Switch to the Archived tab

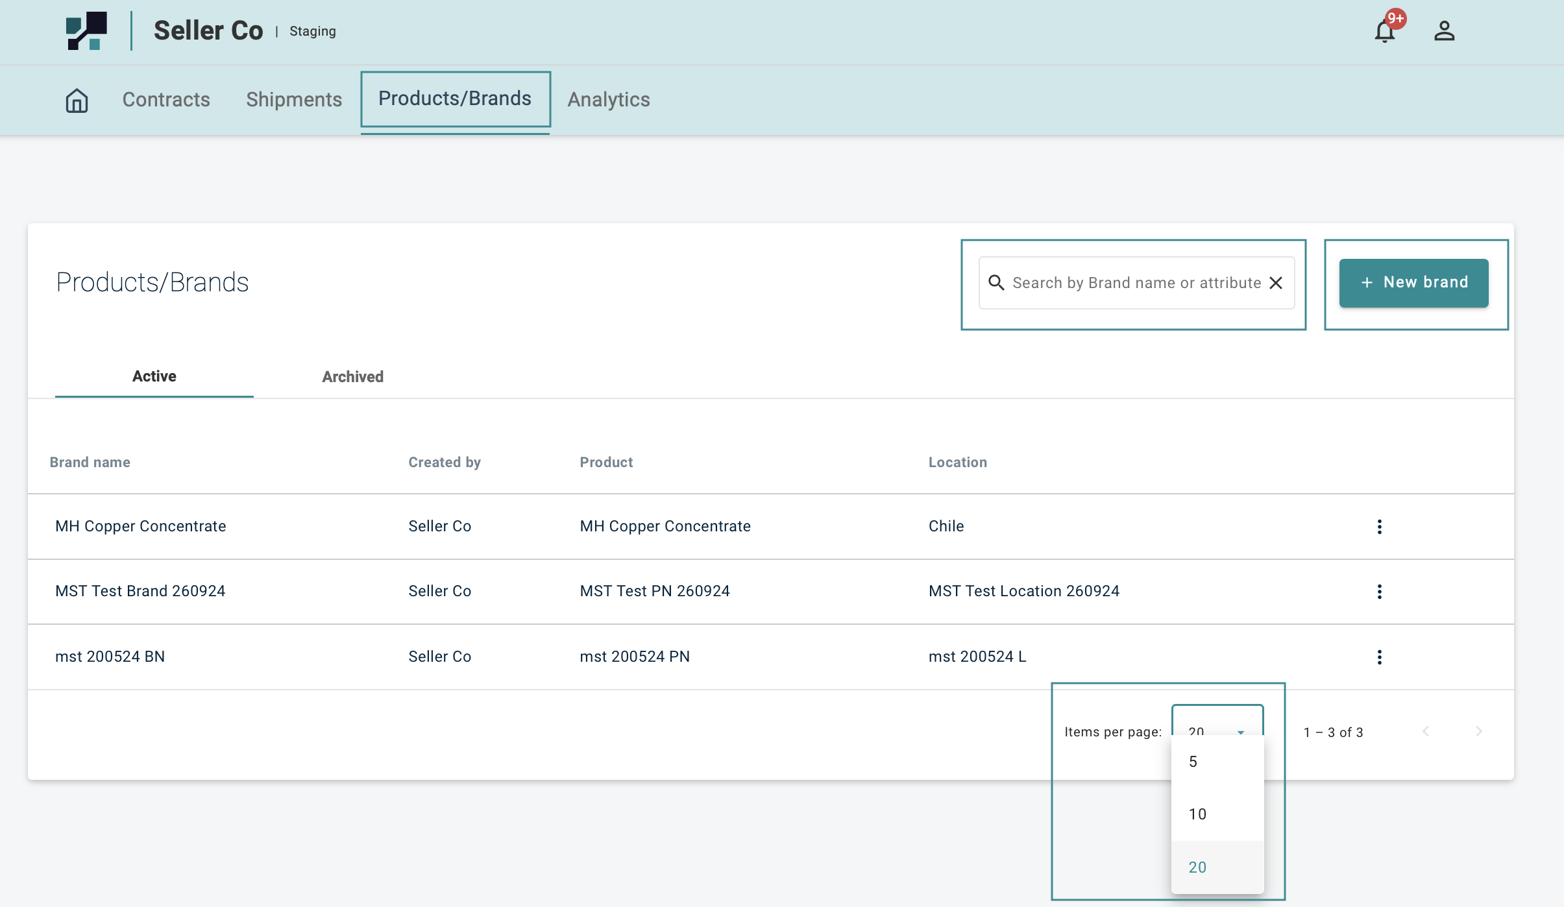click(x=352, y=377)
